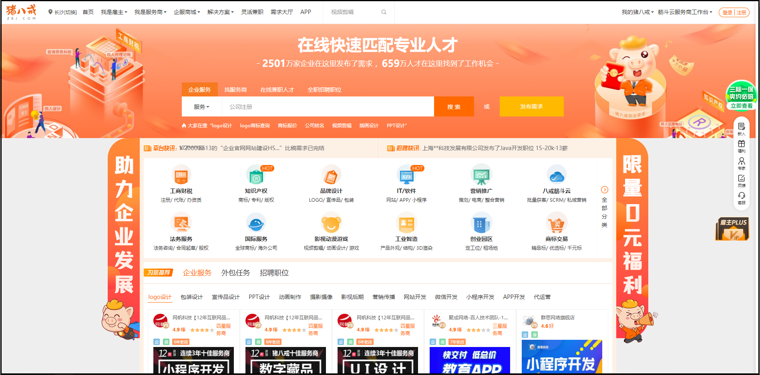Click the location pin icon beside 长沙

pyautogui.click(x=50, y=12)
